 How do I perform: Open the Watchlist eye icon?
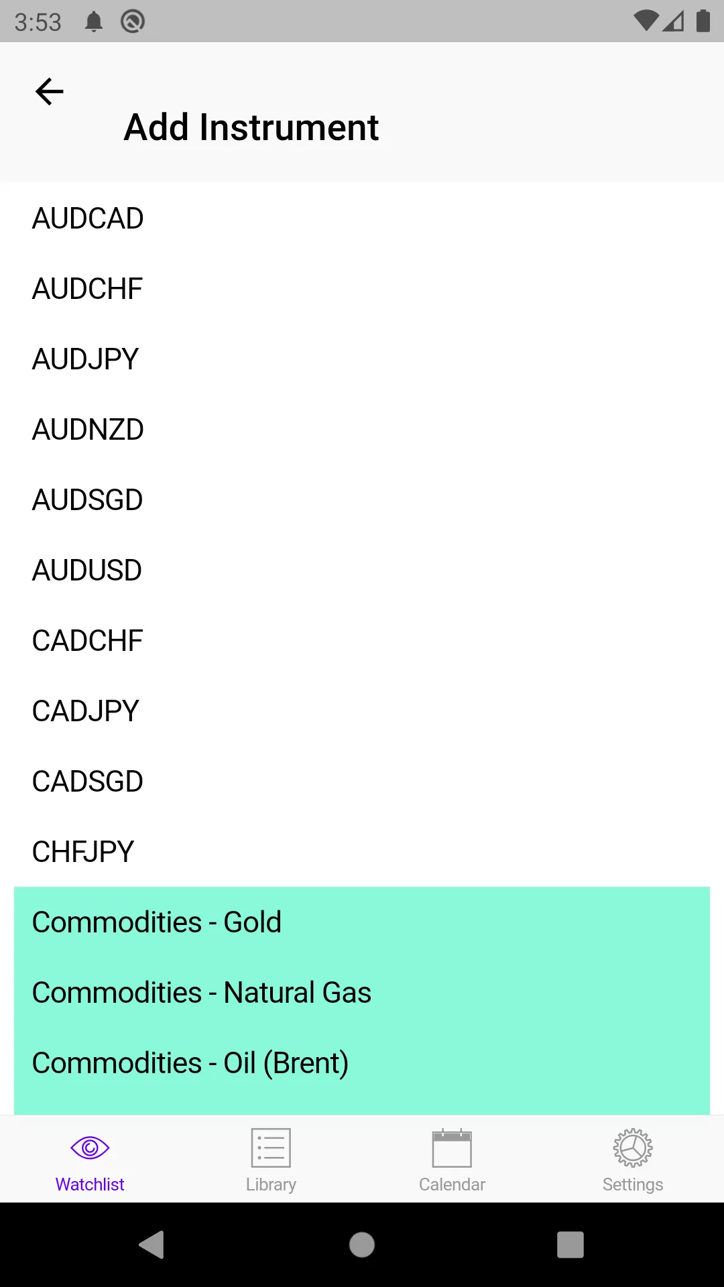[x=90, y=1148]
